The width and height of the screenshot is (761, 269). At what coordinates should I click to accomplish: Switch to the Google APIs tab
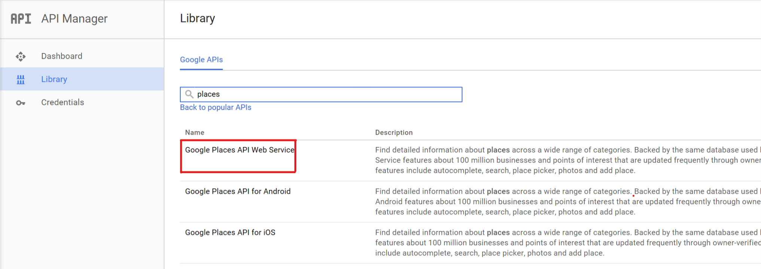[x=201, y=59]
